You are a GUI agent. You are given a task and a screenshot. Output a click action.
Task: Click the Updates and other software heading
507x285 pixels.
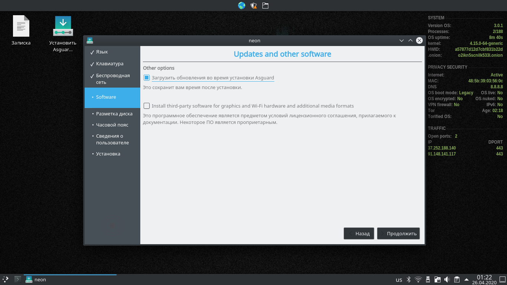point(282,54)
